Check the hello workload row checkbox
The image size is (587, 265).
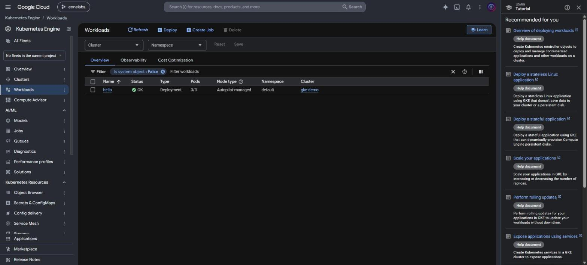[x=93, y=90]
